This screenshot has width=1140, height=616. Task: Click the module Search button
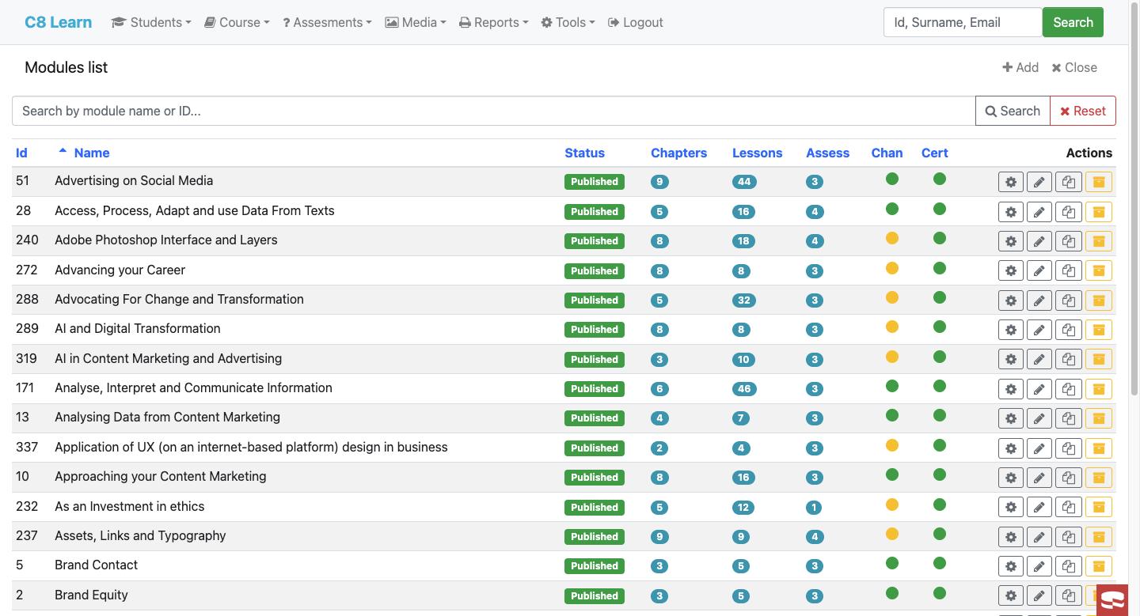(x=1013, y=111)
